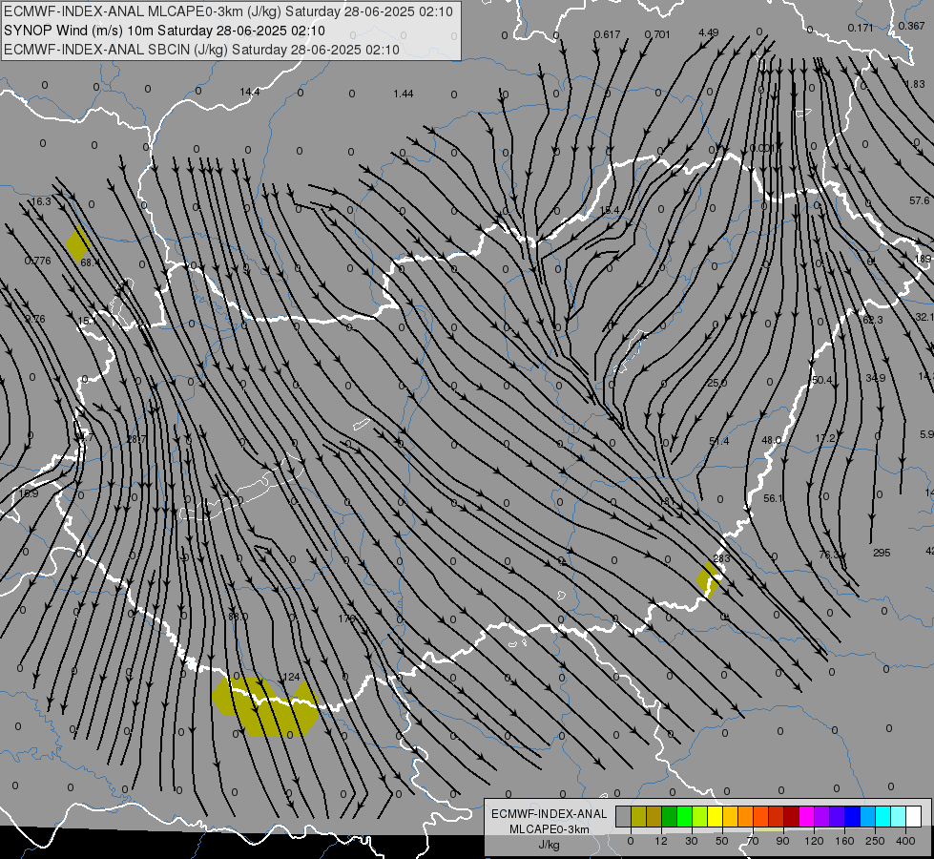934x859 pixels.
Task: Click the map value 4.49
Action: 708,32
